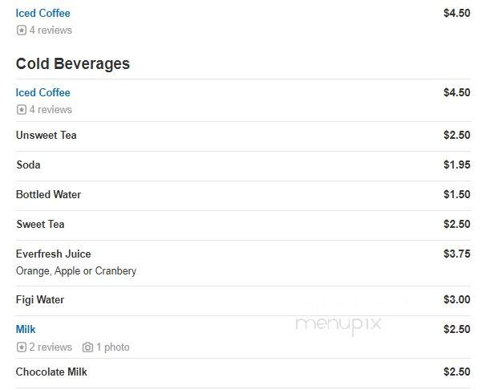Click star review icon under Cold Beverages Iced Coffee
The width and height of the screenshot is (482, 390).
(22, 109)
